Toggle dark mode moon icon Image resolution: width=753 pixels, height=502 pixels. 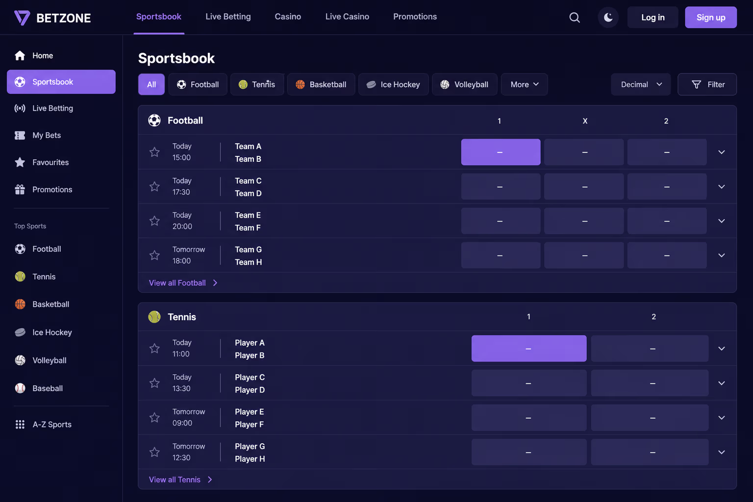click(x=608, y=18)
